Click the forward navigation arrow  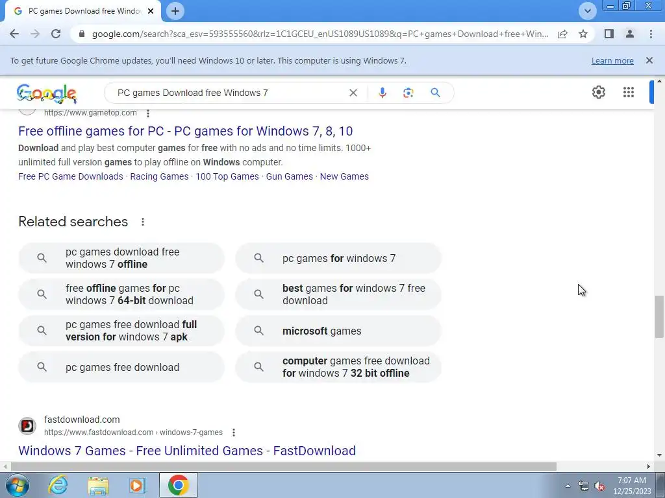[35, 34]
